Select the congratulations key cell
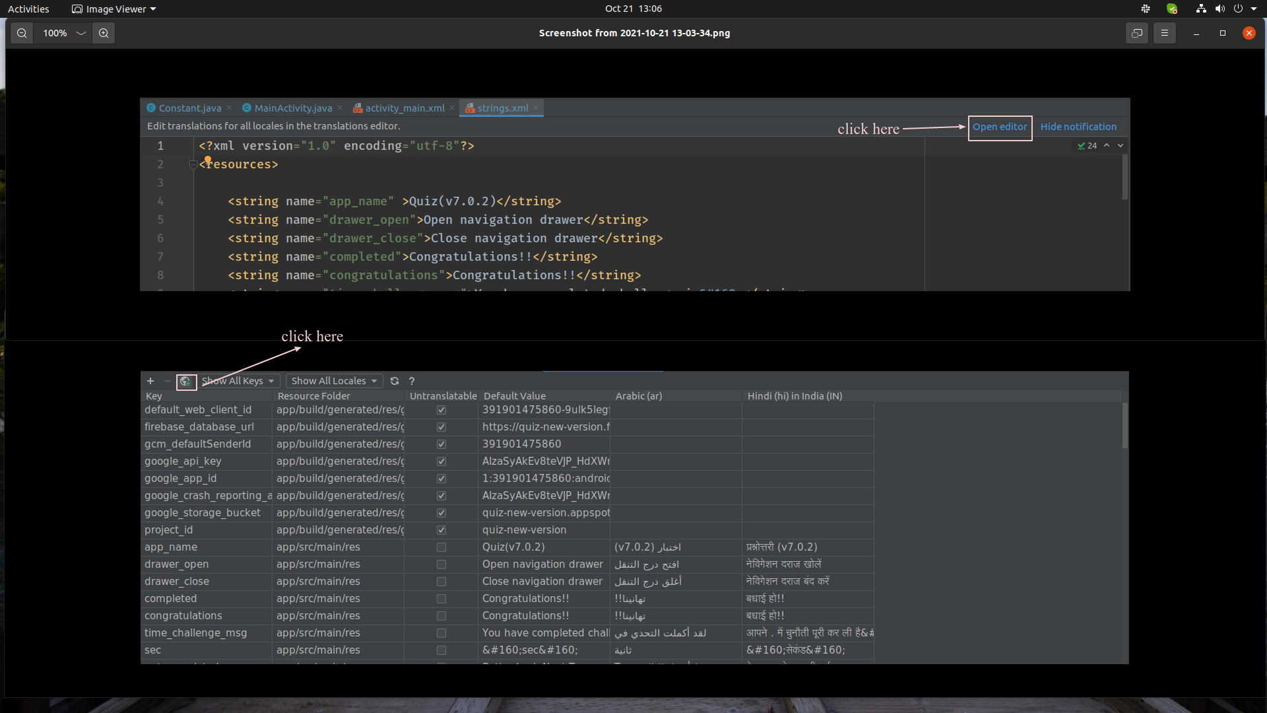 207,616
